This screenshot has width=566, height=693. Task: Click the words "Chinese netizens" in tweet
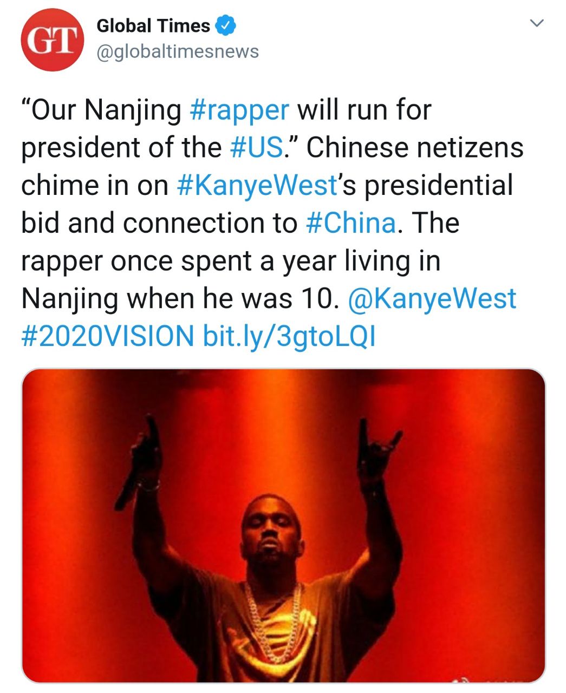415,148
